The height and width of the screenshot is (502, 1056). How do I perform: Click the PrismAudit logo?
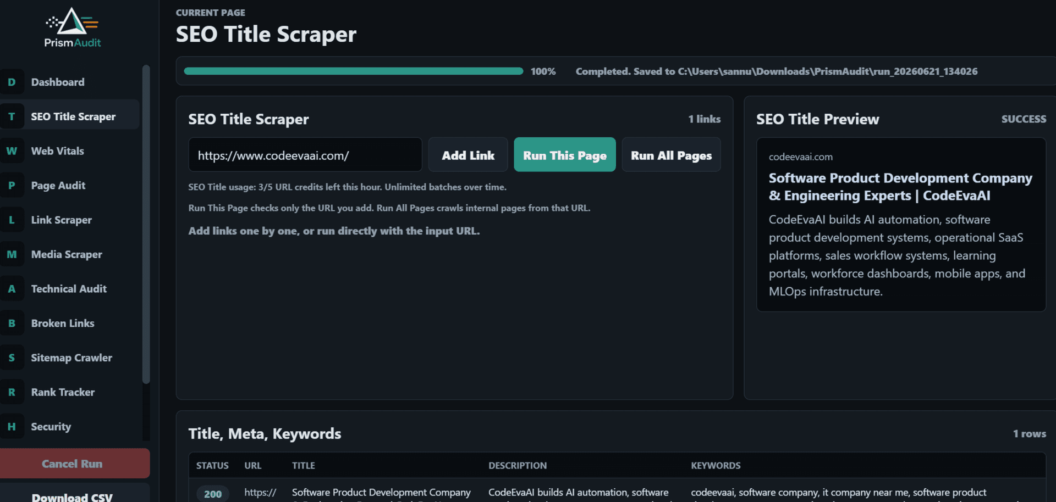[x=73, y=27]
